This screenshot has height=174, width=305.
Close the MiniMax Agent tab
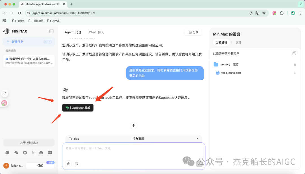pos(64,4)
